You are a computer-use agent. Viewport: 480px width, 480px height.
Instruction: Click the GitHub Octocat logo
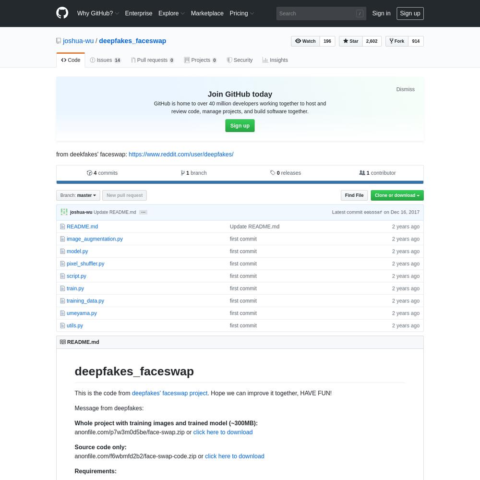[x=62, y=13]
